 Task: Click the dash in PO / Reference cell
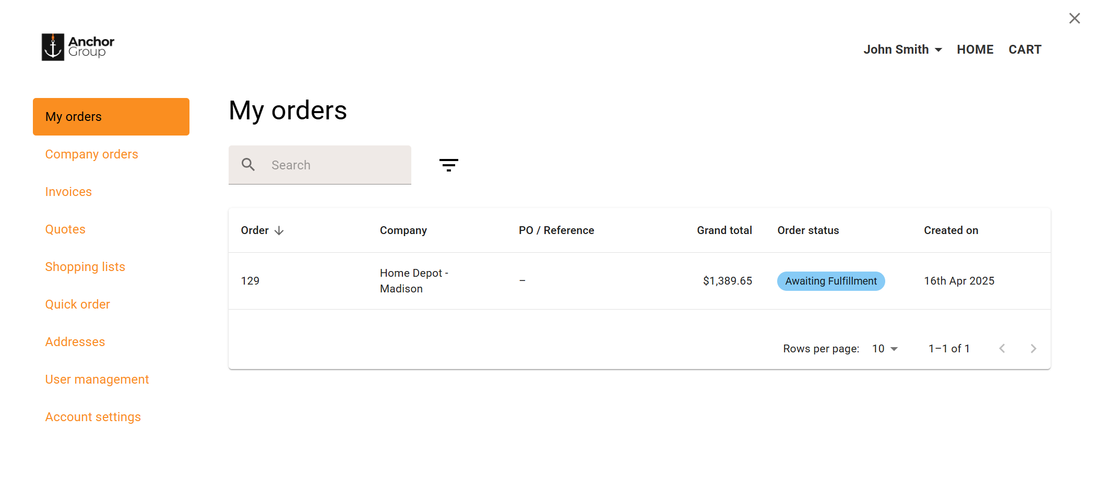click(x=522, y=281)
